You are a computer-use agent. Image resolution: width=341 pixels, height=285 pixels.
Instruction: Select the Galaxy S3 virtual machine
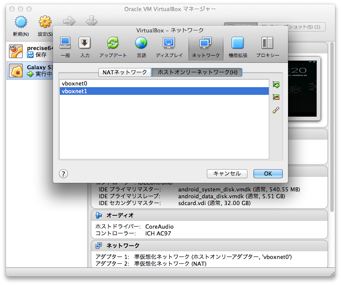[x=30, y=71]
